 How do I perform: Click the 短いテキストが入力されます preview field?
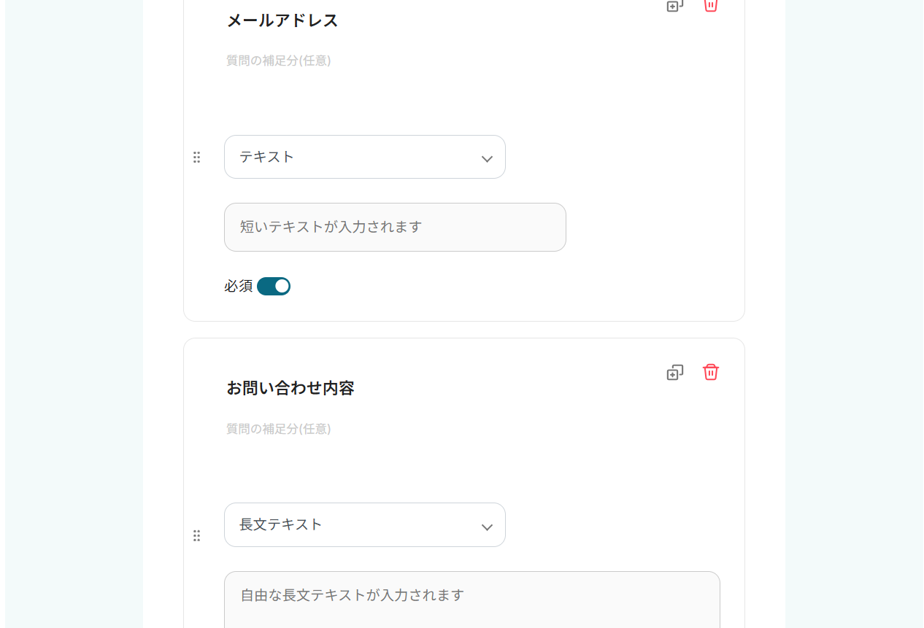tap(395, 227)
